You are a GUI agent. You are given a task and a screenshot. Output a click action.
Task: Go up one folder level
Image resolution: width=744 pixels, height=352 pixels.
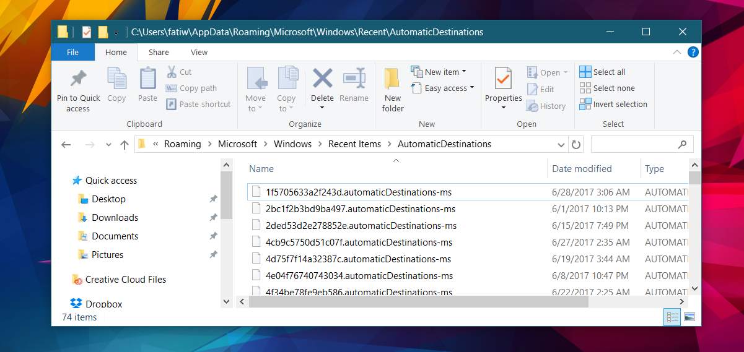125,144
